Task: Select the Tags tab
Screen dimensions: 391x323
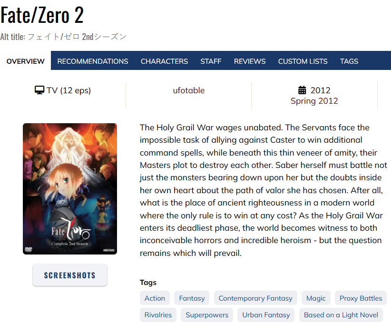Action: point(349,61)
